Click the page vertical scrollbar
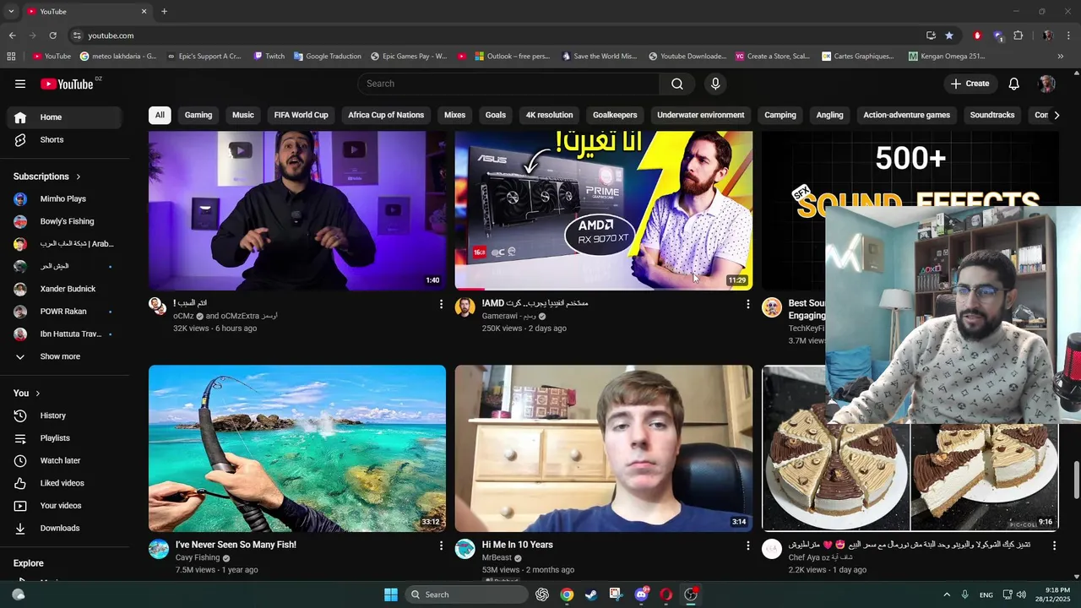The width and height of the screenshot is (1081, 608). click(x=1076, y=481)
